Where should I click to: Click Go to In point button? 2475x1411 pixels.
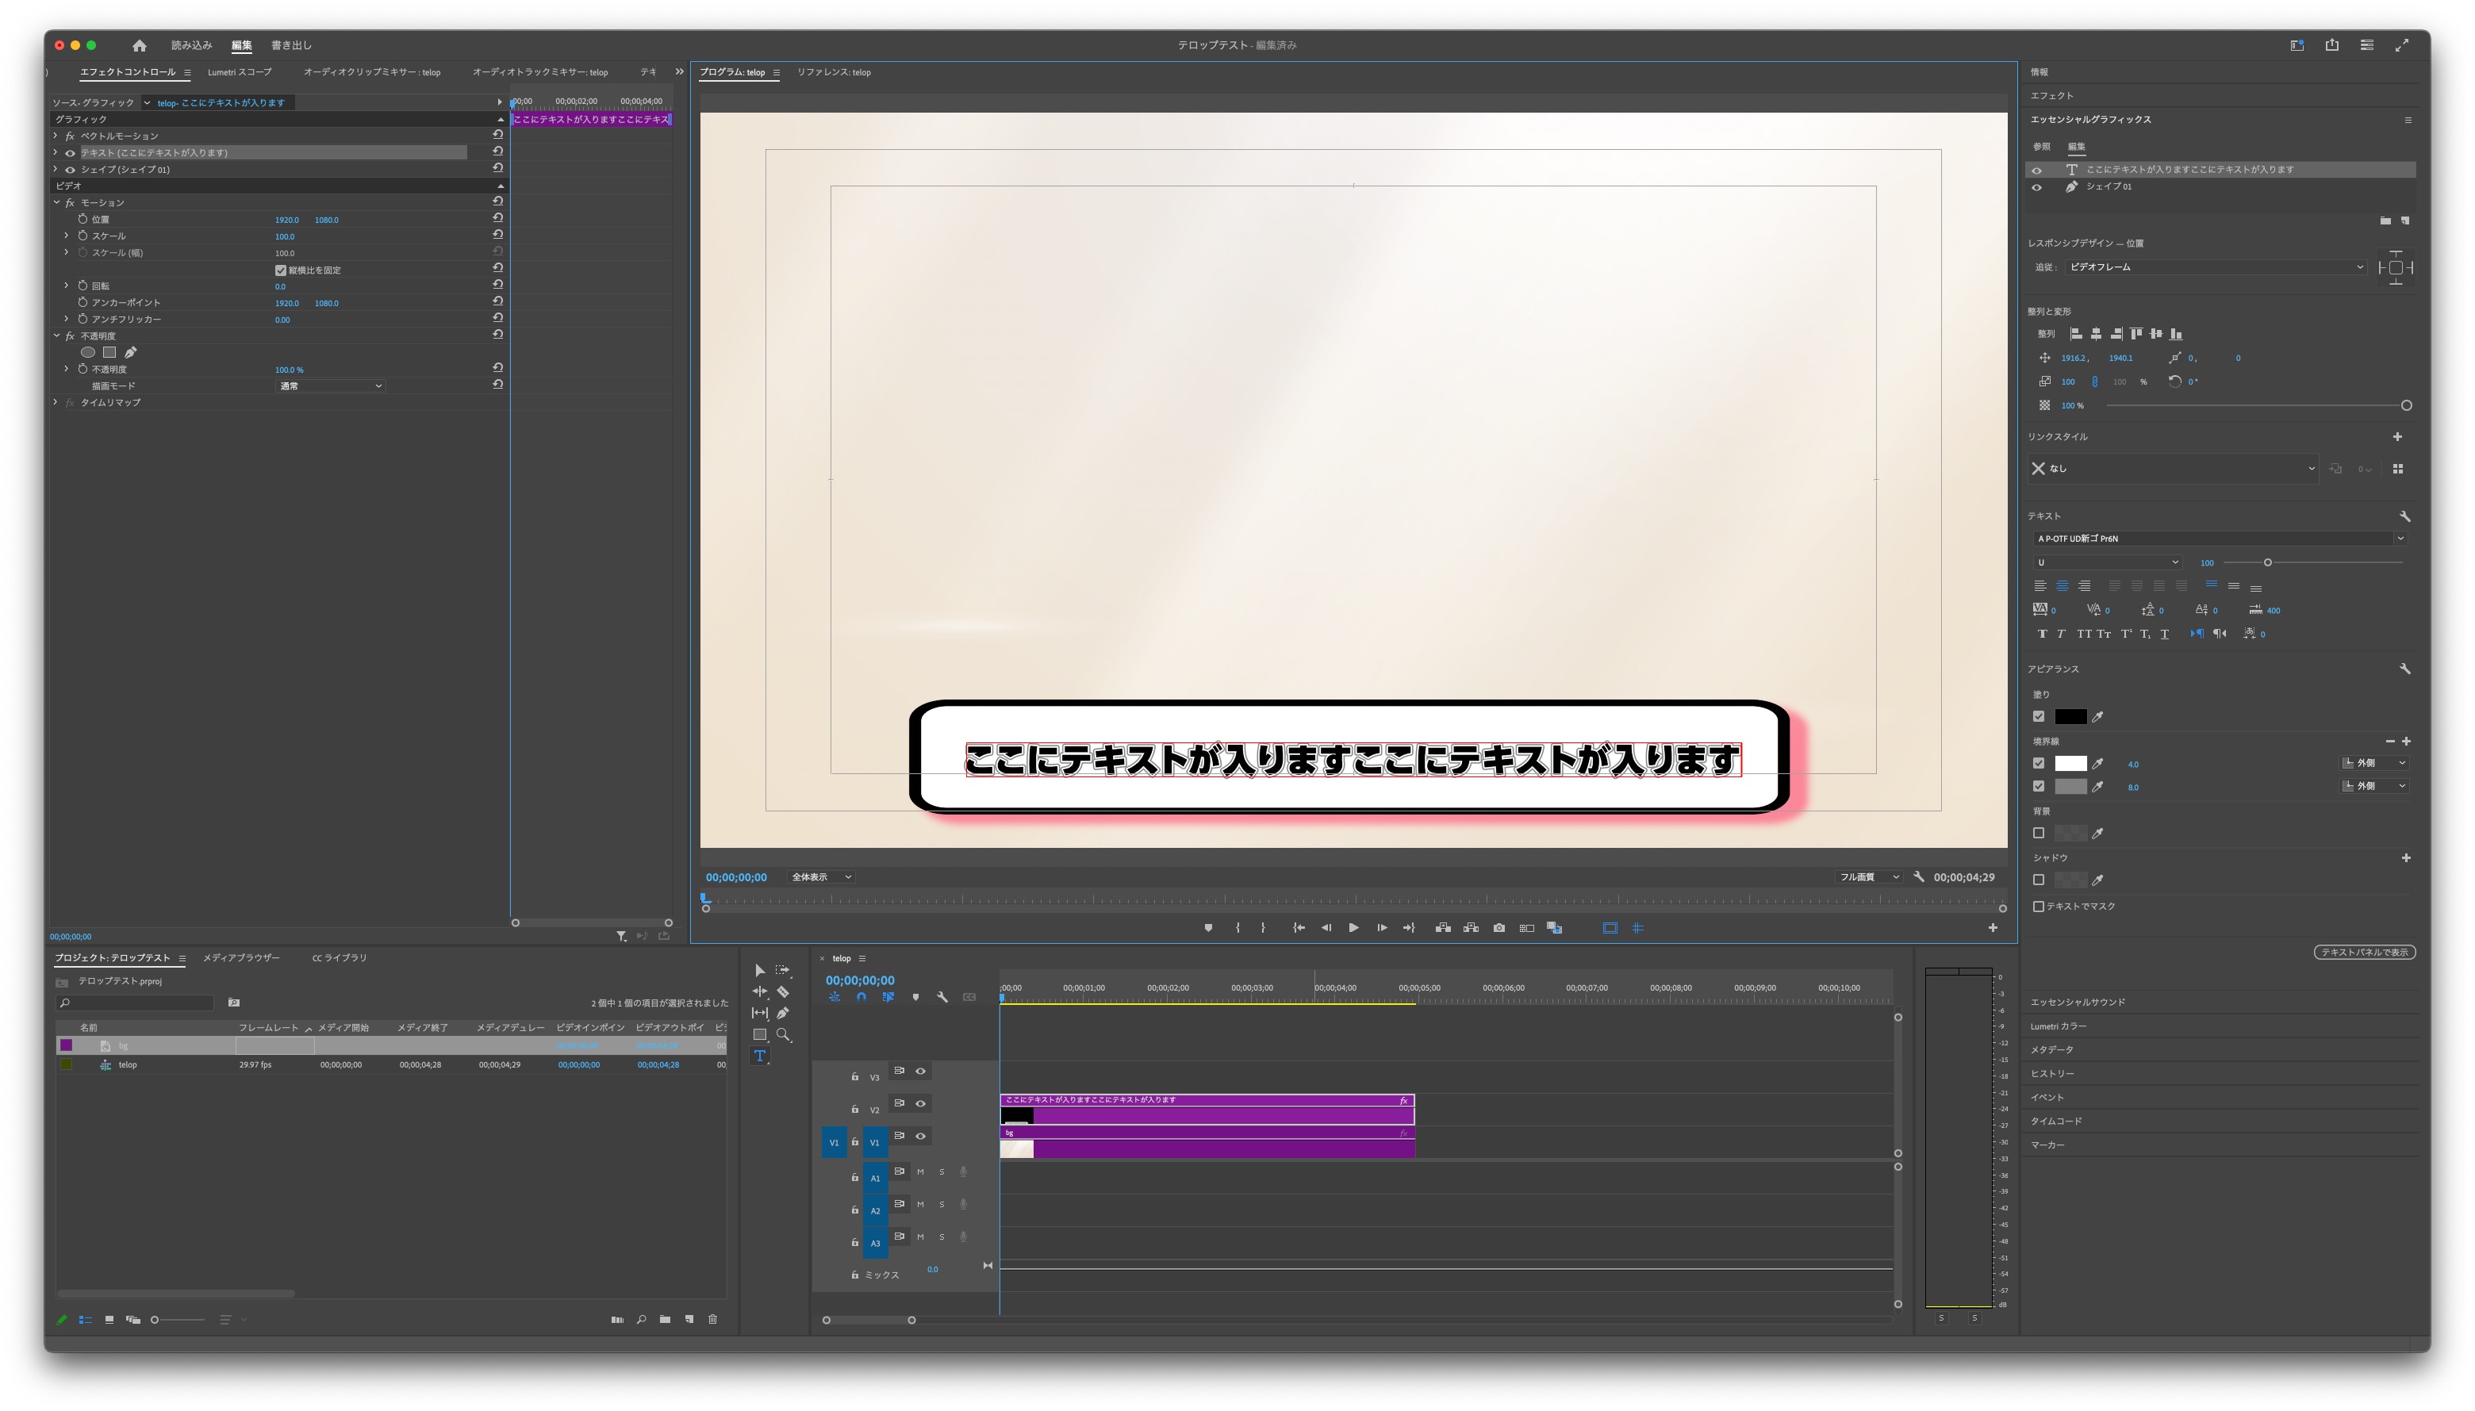point(1299,929)
